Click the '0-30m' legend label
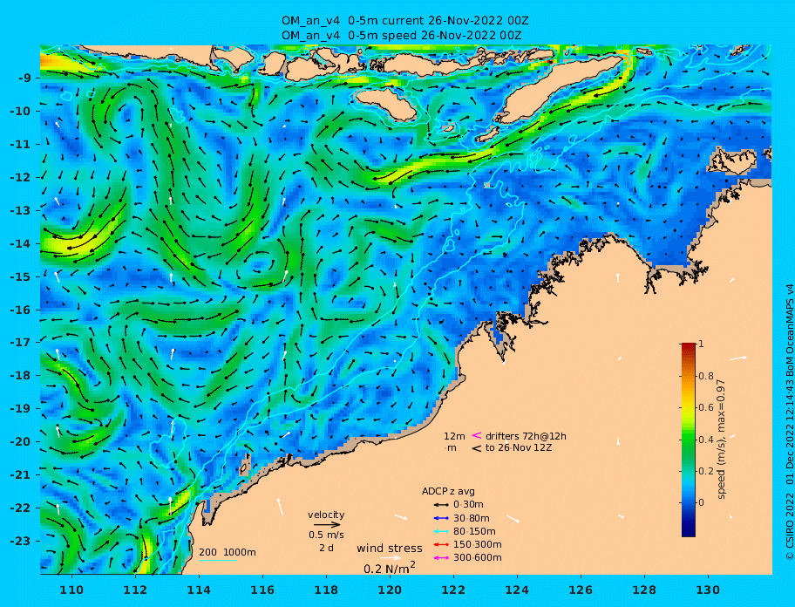The width and height of the screenshot is (795, 607). pyautogui.click(x=468, y=505)
